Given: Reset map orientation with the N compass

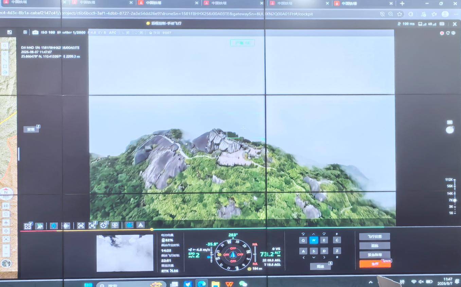Looking at the screenshot, I should (6, 193).
